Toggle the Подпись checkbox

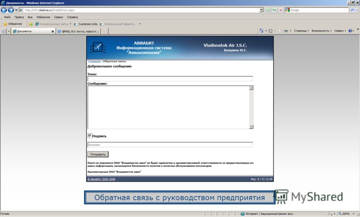point(90,135)
